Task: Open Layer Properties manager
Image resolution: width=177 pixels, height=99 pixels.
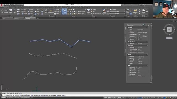Action: click(x=64, y=12)
